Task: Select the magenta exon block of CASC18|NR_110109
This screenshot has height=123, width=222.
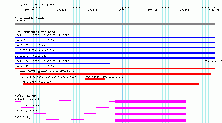Action: pyautogui.click(x=150, y=108)
